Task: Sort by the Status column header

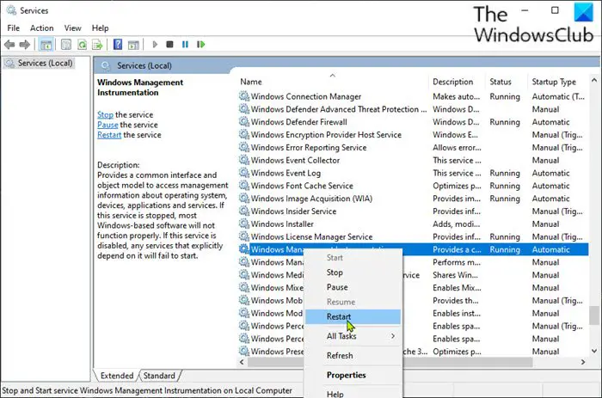Action: pyautogui.click(x=506, y=82)
